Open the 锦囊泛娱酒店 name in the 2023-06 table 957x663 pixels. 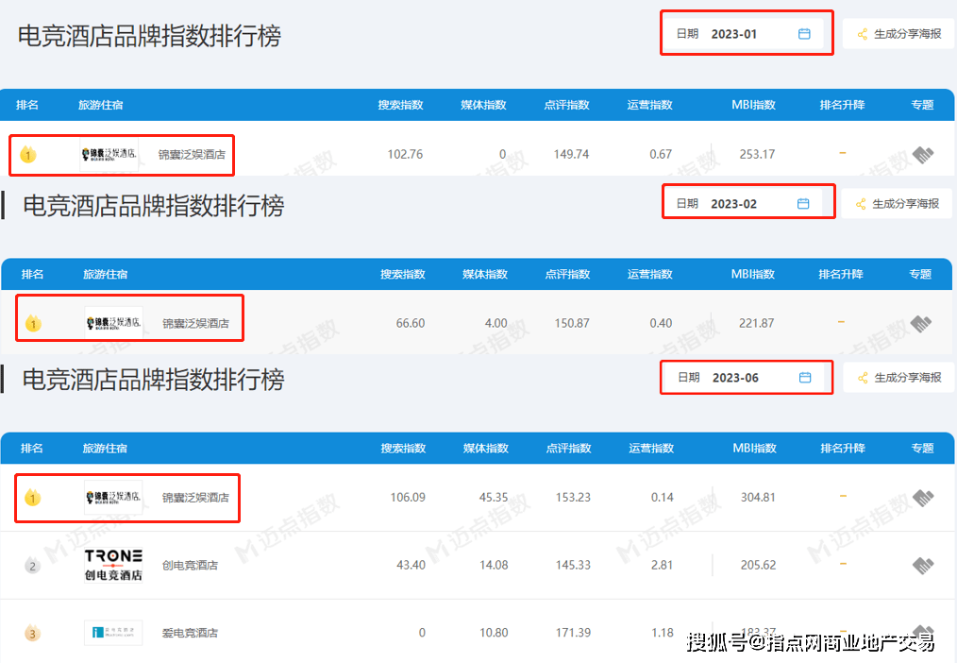pyautogui.click(x=195, y=498)
